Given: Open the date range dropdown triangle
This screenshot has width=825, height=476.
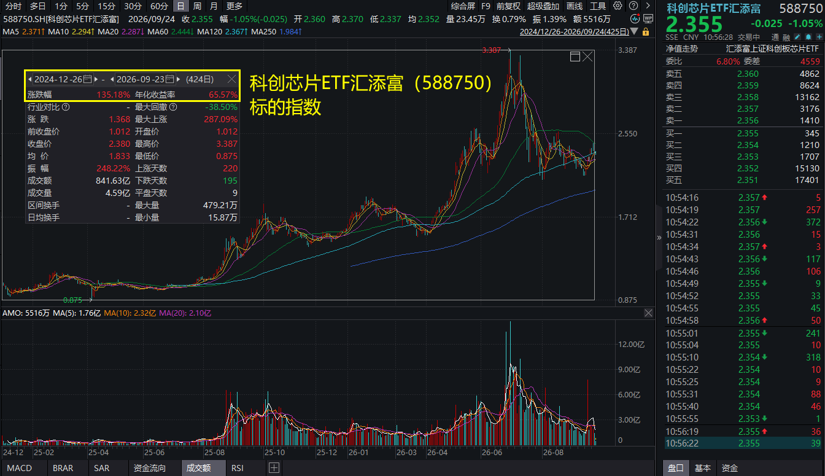Looking at the screenshot, I should pyautogui.click(x=634, y=31).
